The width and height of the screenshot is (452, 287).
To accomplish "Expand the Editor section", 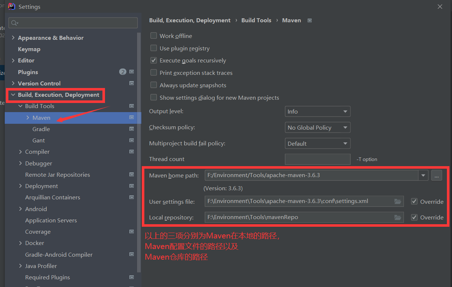I will coord(13,60).
